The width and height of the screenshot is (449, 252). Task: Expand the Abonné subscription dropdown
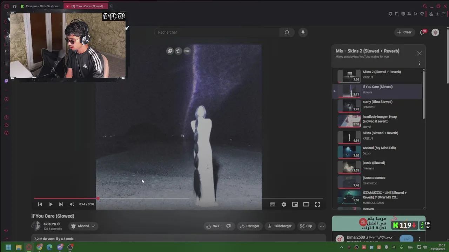coord(83,226)
